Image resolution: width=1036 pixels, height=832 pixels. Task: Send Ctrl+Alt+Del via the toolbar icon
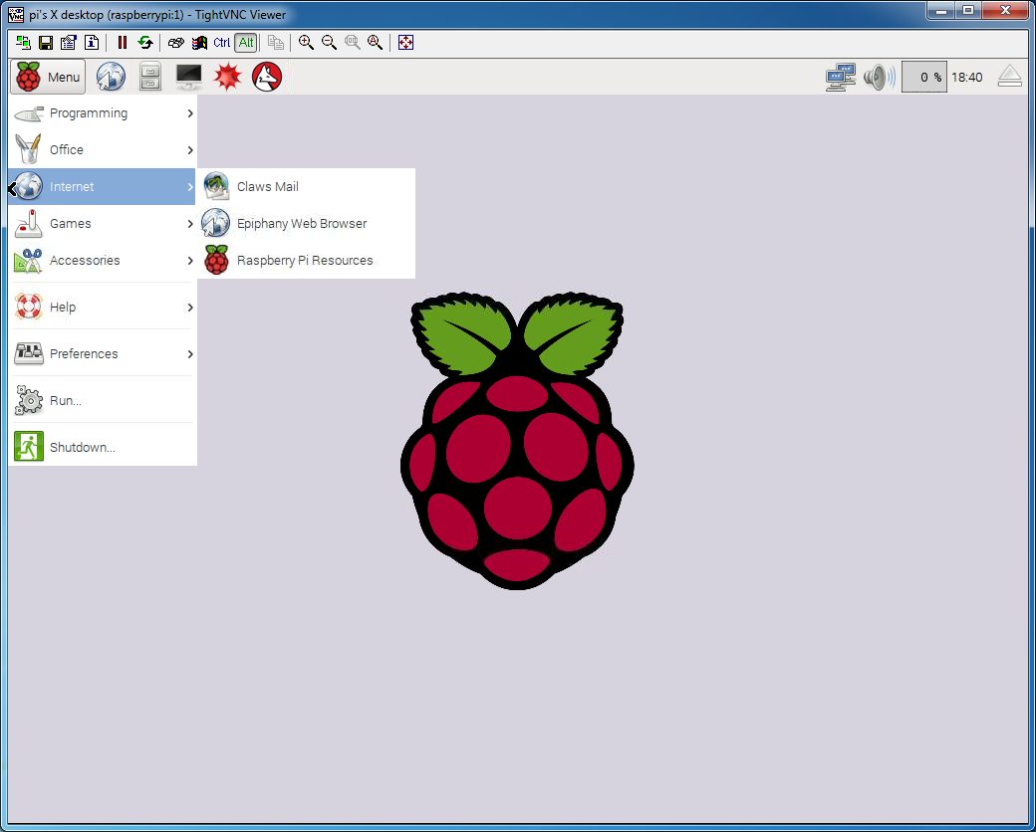pyautogui.click(x=175, y=43)
